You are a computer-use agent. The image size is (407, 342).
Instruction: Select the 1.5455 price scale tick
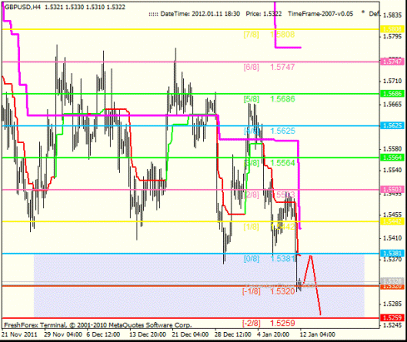tap(392, 215)
